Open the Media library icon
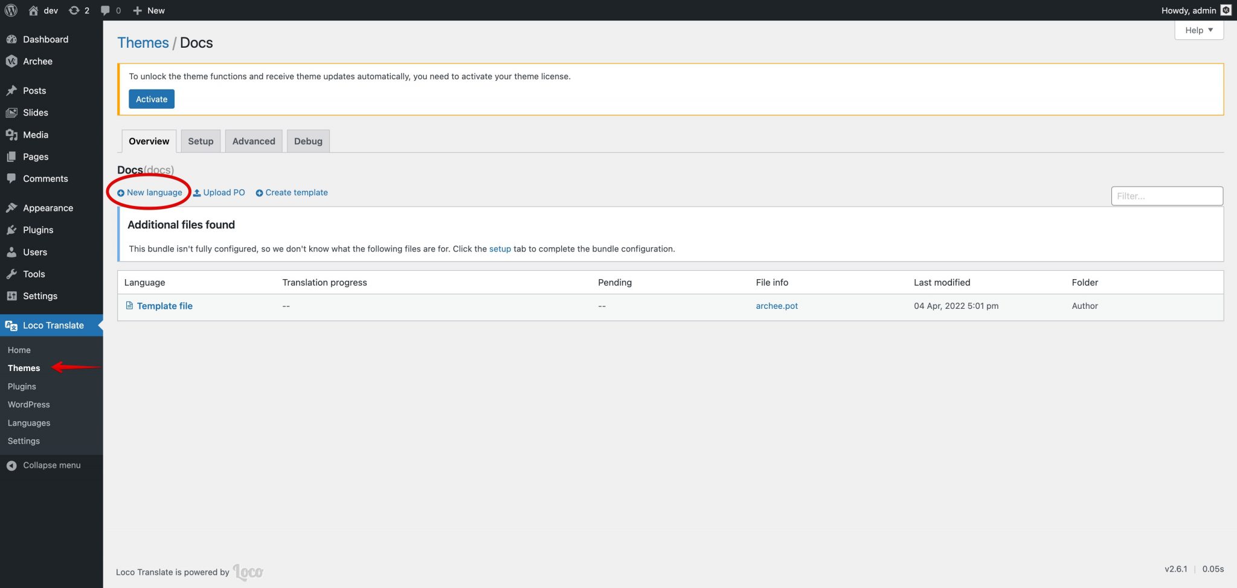 pyautogui.click(x=11, y=135)
